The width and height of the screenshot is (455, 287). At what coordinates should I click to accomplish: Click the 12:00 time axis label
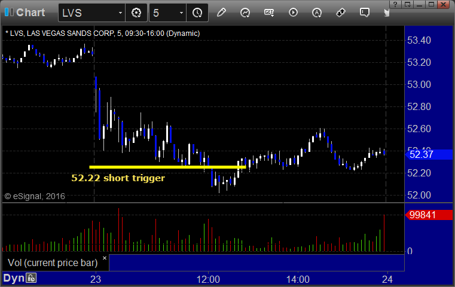pyautogui.click(x=208, y=279)
